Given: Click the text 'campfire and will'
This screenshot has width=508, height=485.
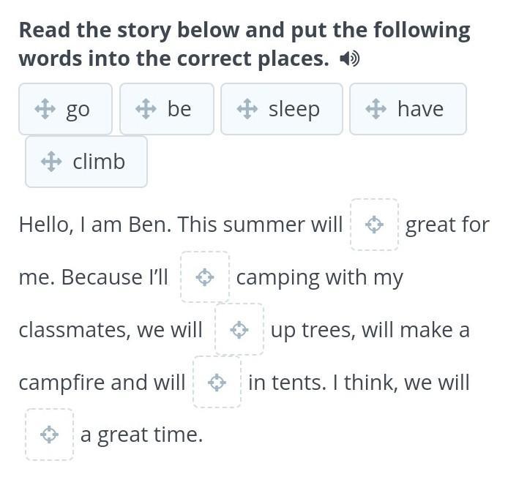Looking at the screenshot, I should [102, 383].
